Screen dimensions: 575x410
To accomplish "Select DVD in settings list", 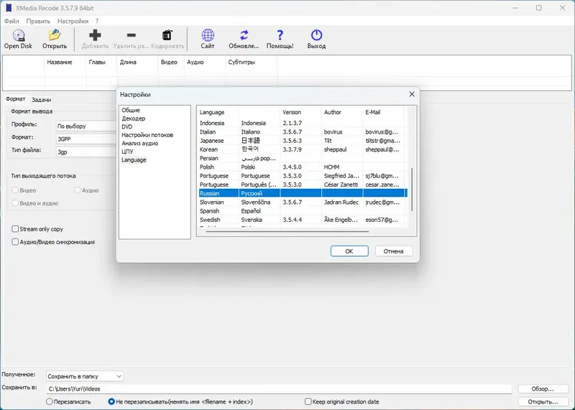I will pos(127,127).
